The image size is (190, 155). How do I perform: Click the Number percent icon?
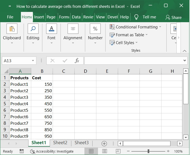coord(95,29)
